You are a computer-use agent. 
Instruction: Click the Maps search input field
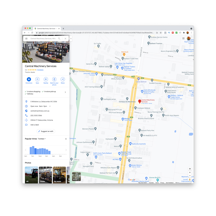pyautogui.click(x=43, y=39)
